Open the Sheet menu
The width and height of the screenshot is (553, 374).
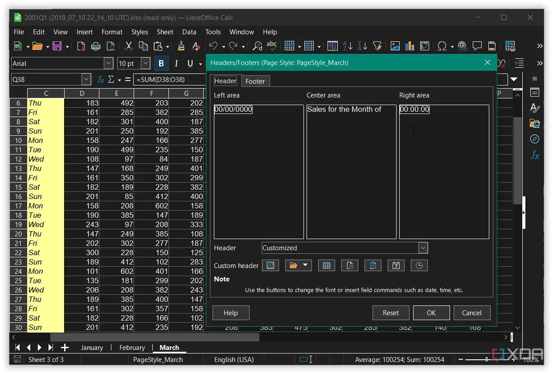(165, 32)
